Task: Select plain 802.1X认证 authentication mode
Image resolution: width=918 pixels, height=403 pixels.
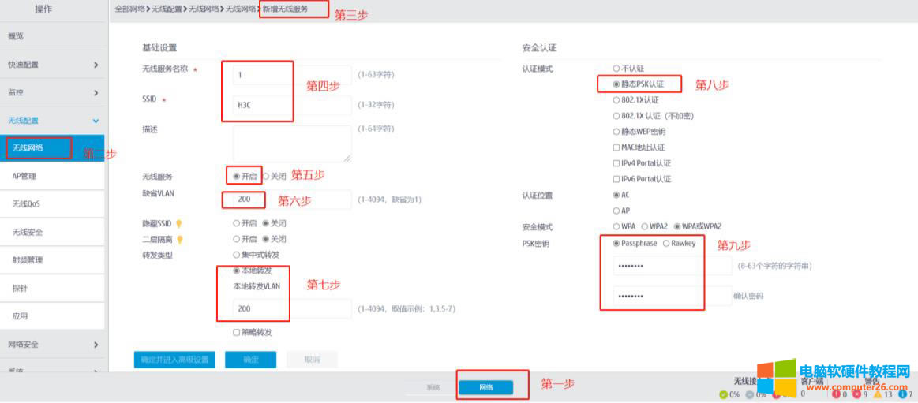Action: coord(616,100)
